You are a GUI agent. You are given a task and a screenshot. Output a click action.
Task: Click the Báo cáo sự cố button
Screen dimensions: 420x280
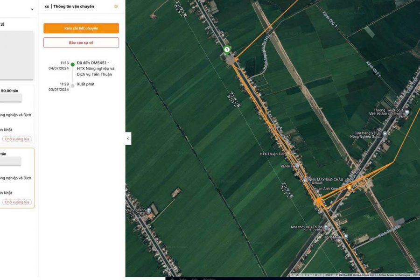point(81,42)
